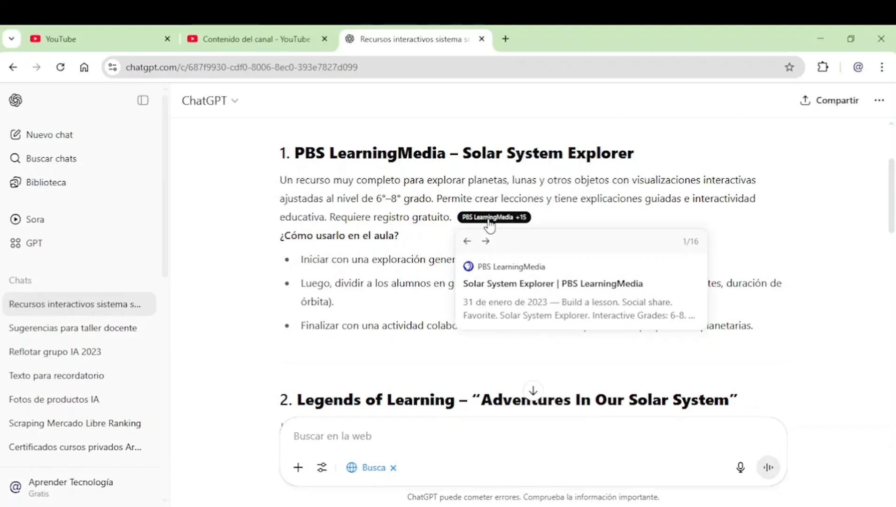Open the Sugerencias para taller docente chat

pyautogui.click(x=73, y=328)
